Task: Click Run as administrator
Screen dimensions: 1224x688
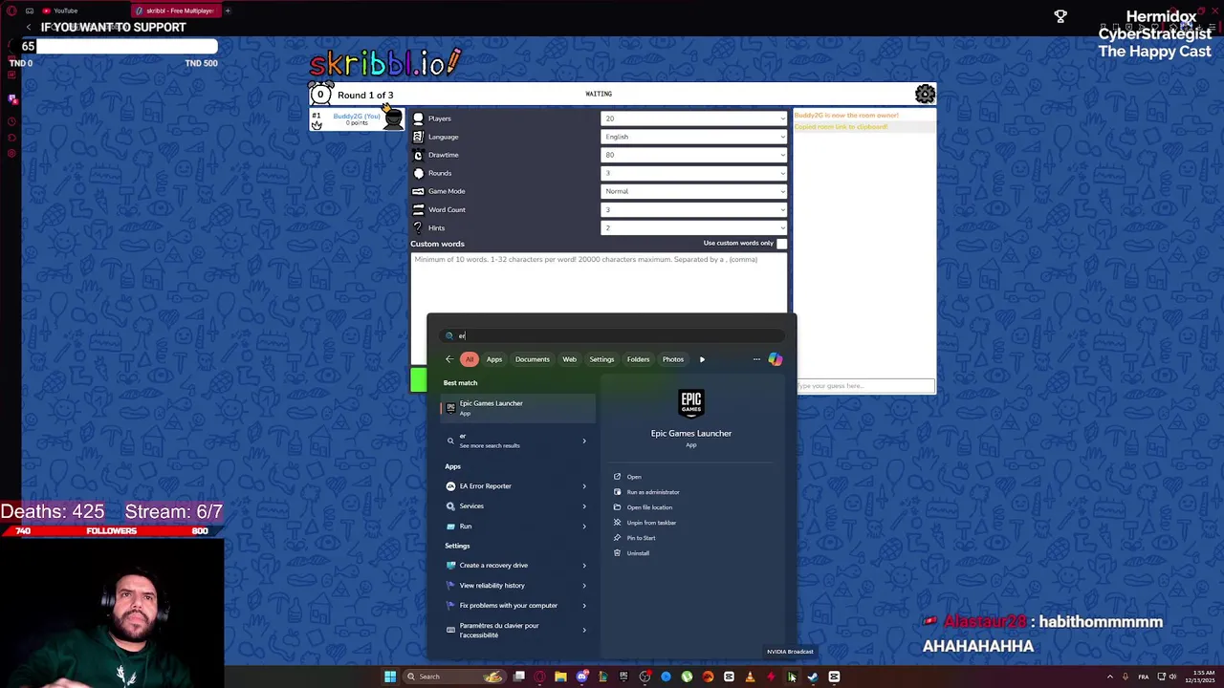Action: 653,492
